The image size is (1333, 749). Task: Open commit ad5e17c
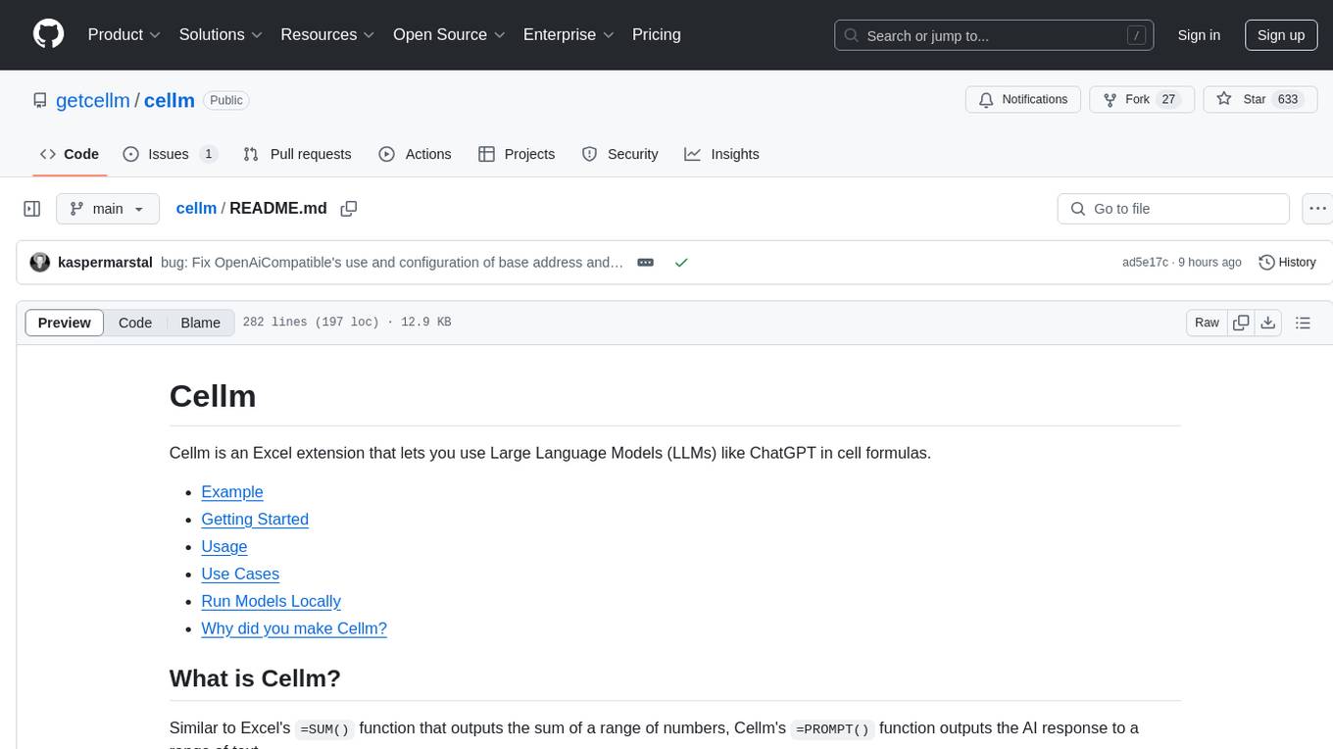tap(1145, 263)
